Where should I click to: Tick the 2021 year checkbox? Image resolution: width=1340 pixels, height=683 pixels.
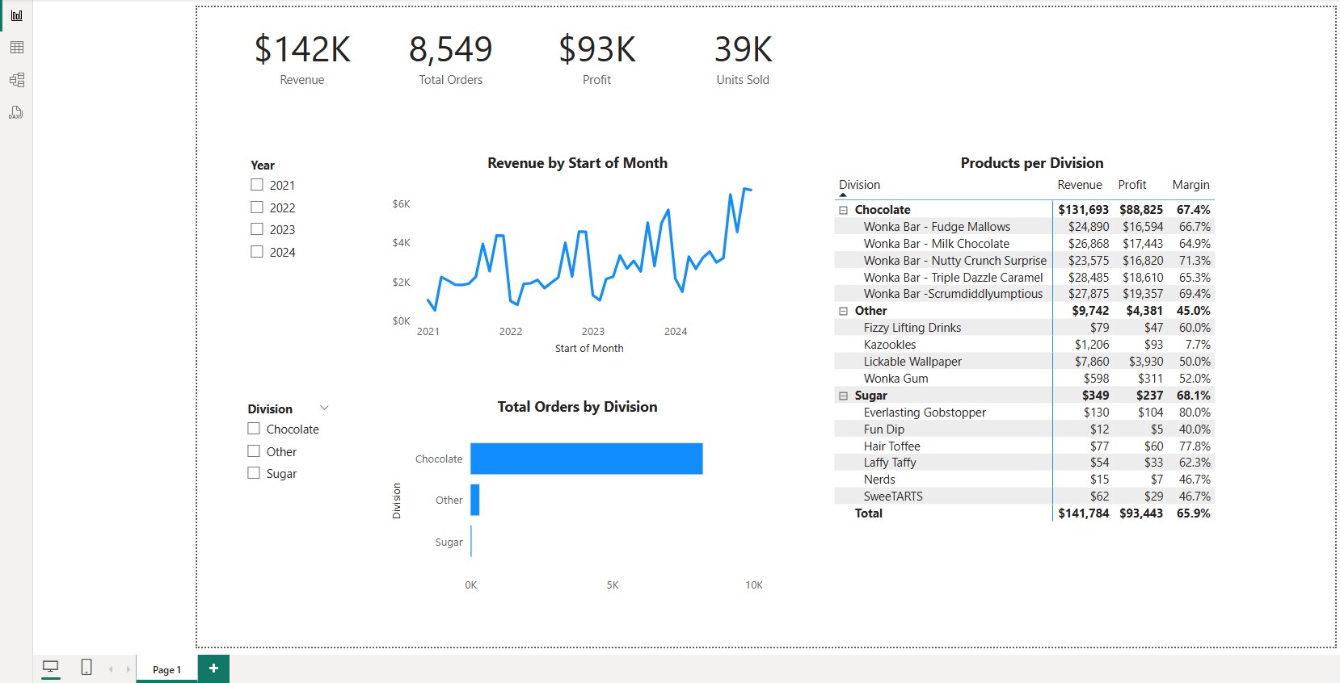[257, 185]
